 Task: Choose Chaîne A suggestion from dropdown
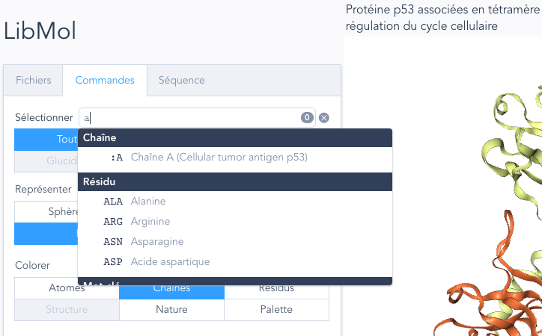coord(235,158)
